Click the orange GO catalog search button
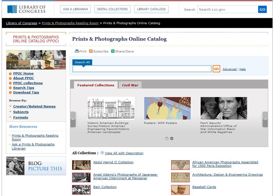This screenshot has height=196, width=273. tap(216, 69)
